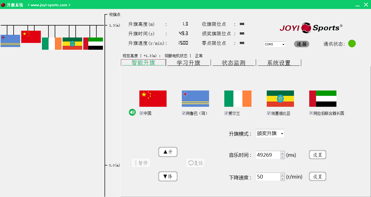The width and height of the screenshot is (371, 197).
Task: Click the China flag image
Action: click(153, 99)
